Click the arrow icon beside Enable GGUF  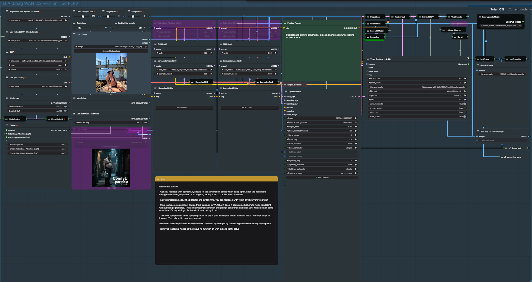tap(66, 111)
